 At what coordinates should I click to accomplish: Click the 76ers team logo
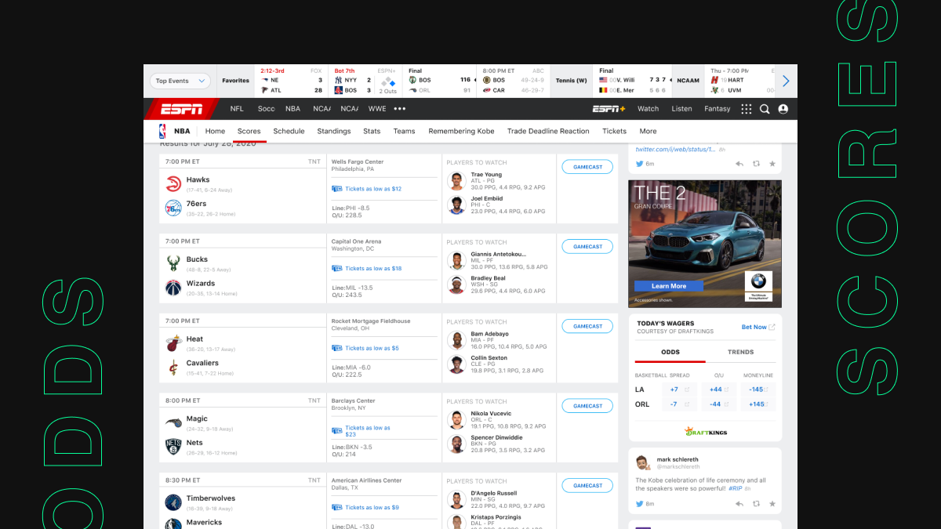point(173,208)
